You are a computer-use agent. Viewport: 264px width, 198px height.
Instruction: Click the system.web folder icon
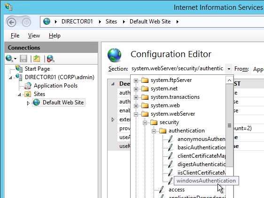(x=145, y=105)
